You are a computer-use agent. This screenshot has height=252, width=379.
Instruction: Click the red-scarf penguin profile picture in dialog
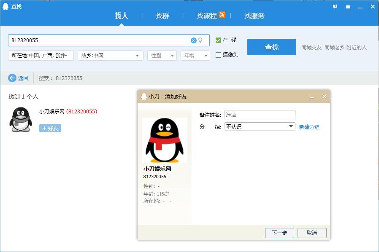pyautogui.click(x=165, y=140)
